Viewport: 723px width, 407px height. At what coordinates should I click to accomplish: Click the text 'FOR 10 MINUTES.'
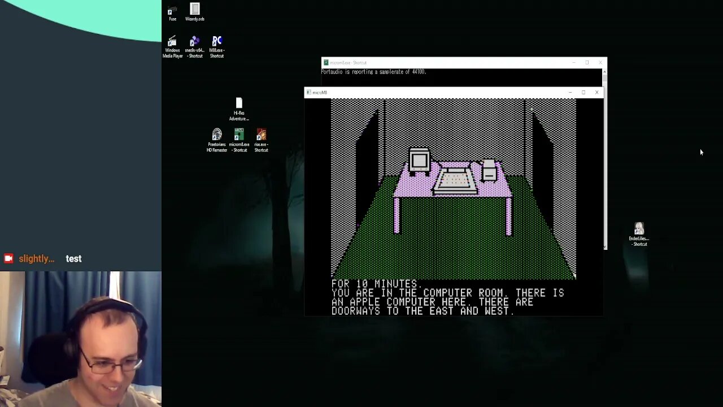pyautogui.click(x=374, y=284)
